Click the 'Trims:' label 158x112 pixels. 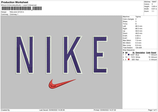coord(125,24)
